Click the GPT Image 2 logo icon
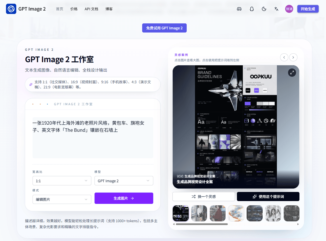 pos(11,9)
